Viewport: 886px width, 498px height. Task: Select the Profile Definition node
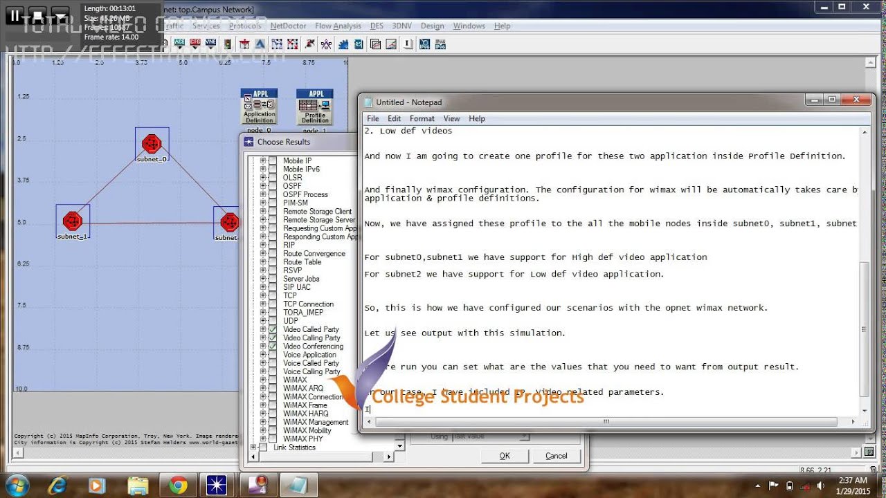(x=315, y=109)
